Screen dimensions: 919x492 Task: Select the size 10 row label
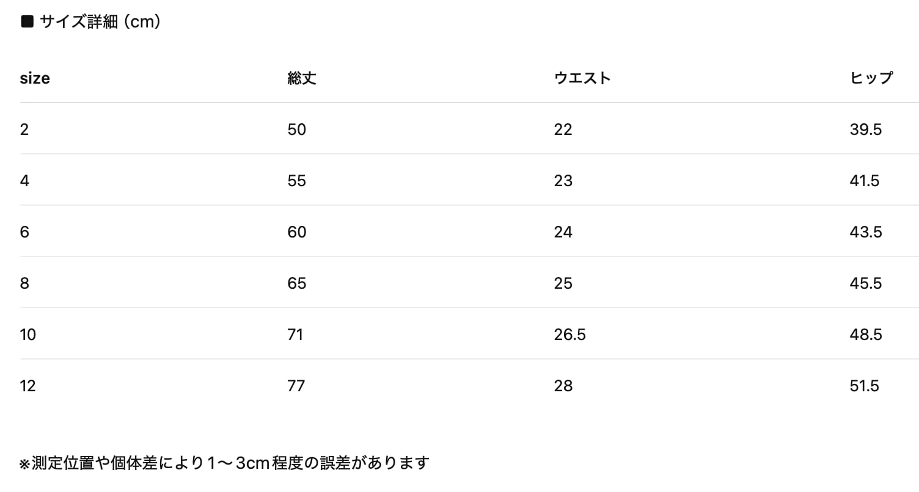(28, 335)
